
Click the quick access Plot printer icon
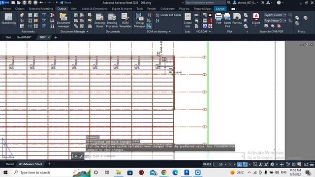coord(35,2)
